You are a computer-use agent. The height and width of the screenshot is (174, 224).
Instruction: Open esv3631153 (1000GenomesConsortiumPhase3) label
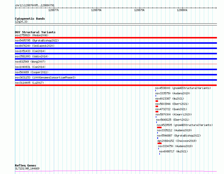point(45,77)
